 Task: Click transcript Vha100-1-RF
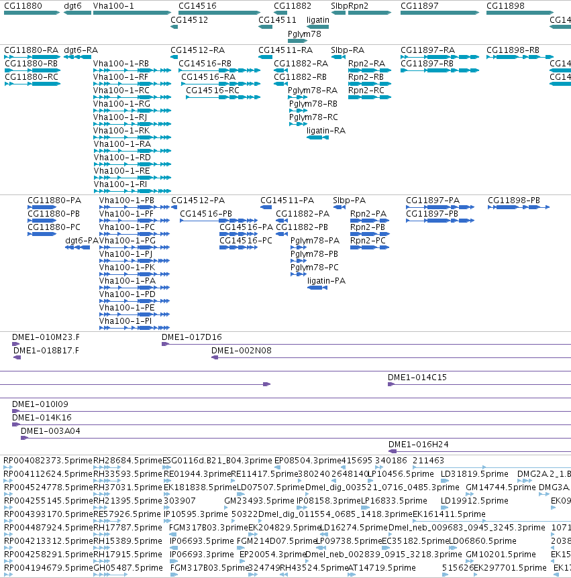pos(121,77)
